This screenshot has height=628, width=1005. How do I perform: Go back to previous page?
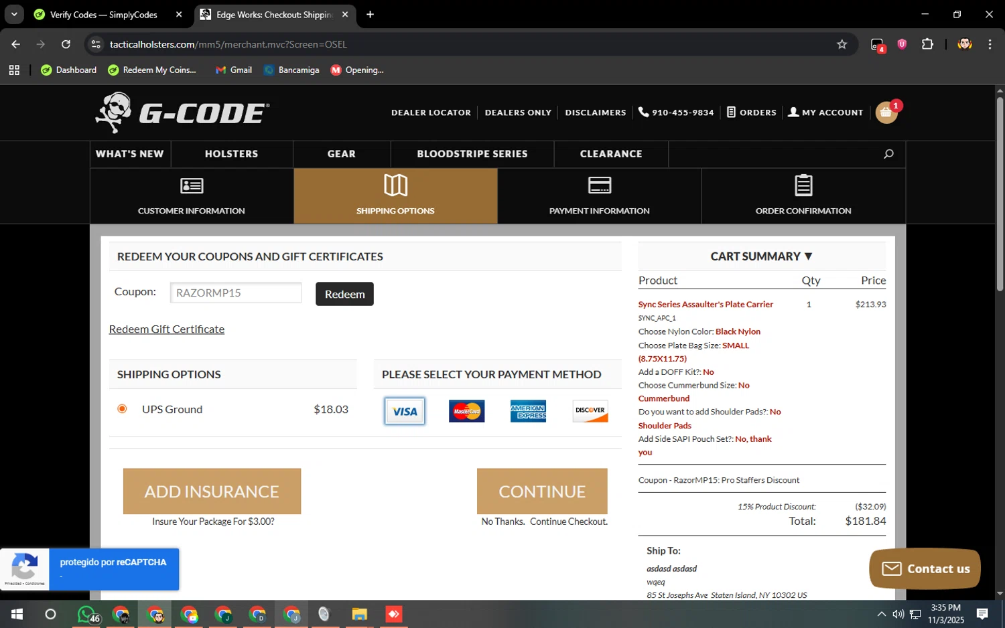click(15, 44)
